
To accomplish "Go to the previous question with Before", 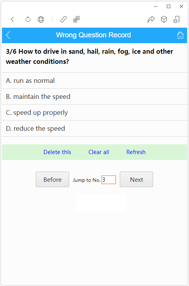I will (x=52, y=179).
